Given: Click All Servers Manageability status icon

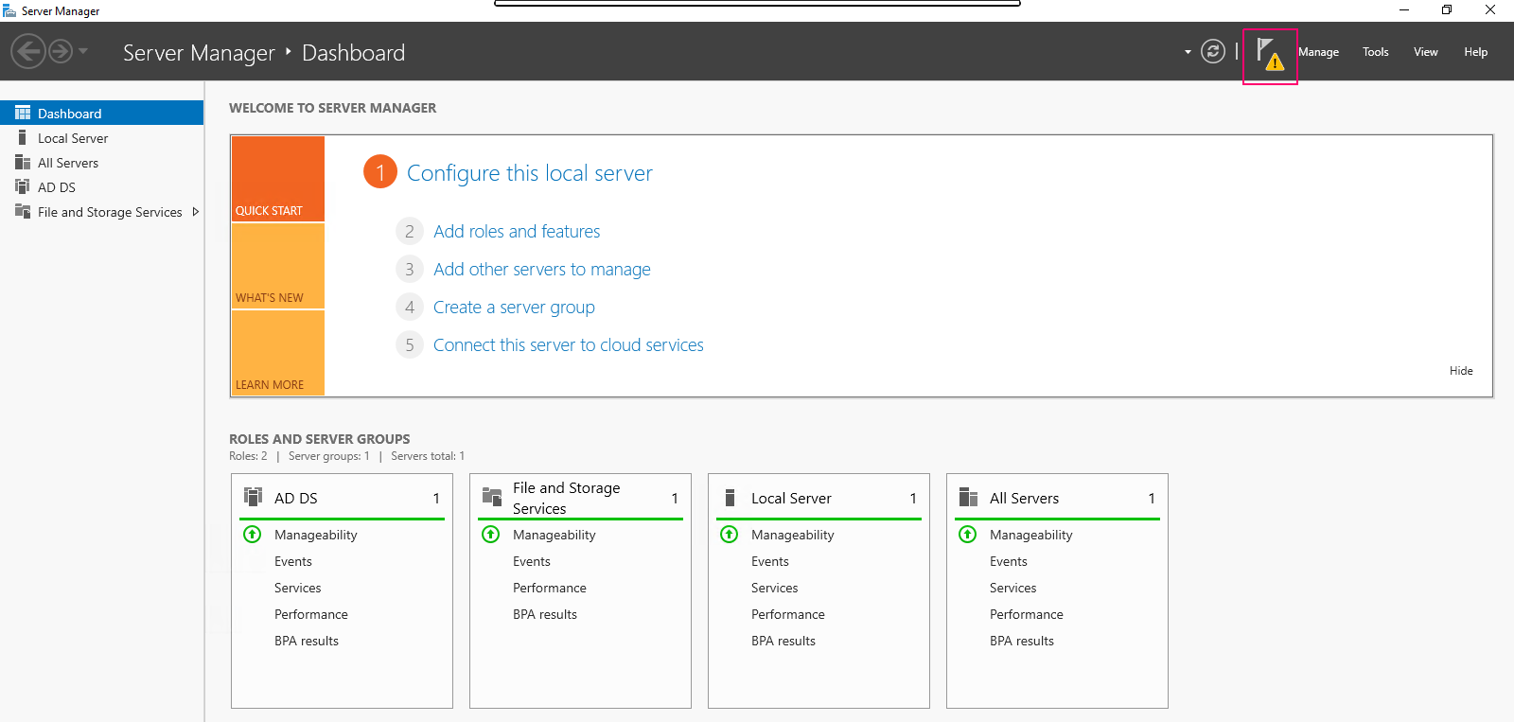Looking at the screenshot, I should click(x=968, y=534).
